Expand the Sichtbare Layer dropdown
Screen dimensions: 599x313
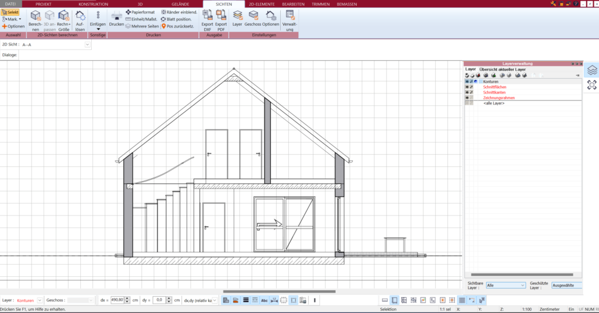pyautogui.click(x=522, y=285)
